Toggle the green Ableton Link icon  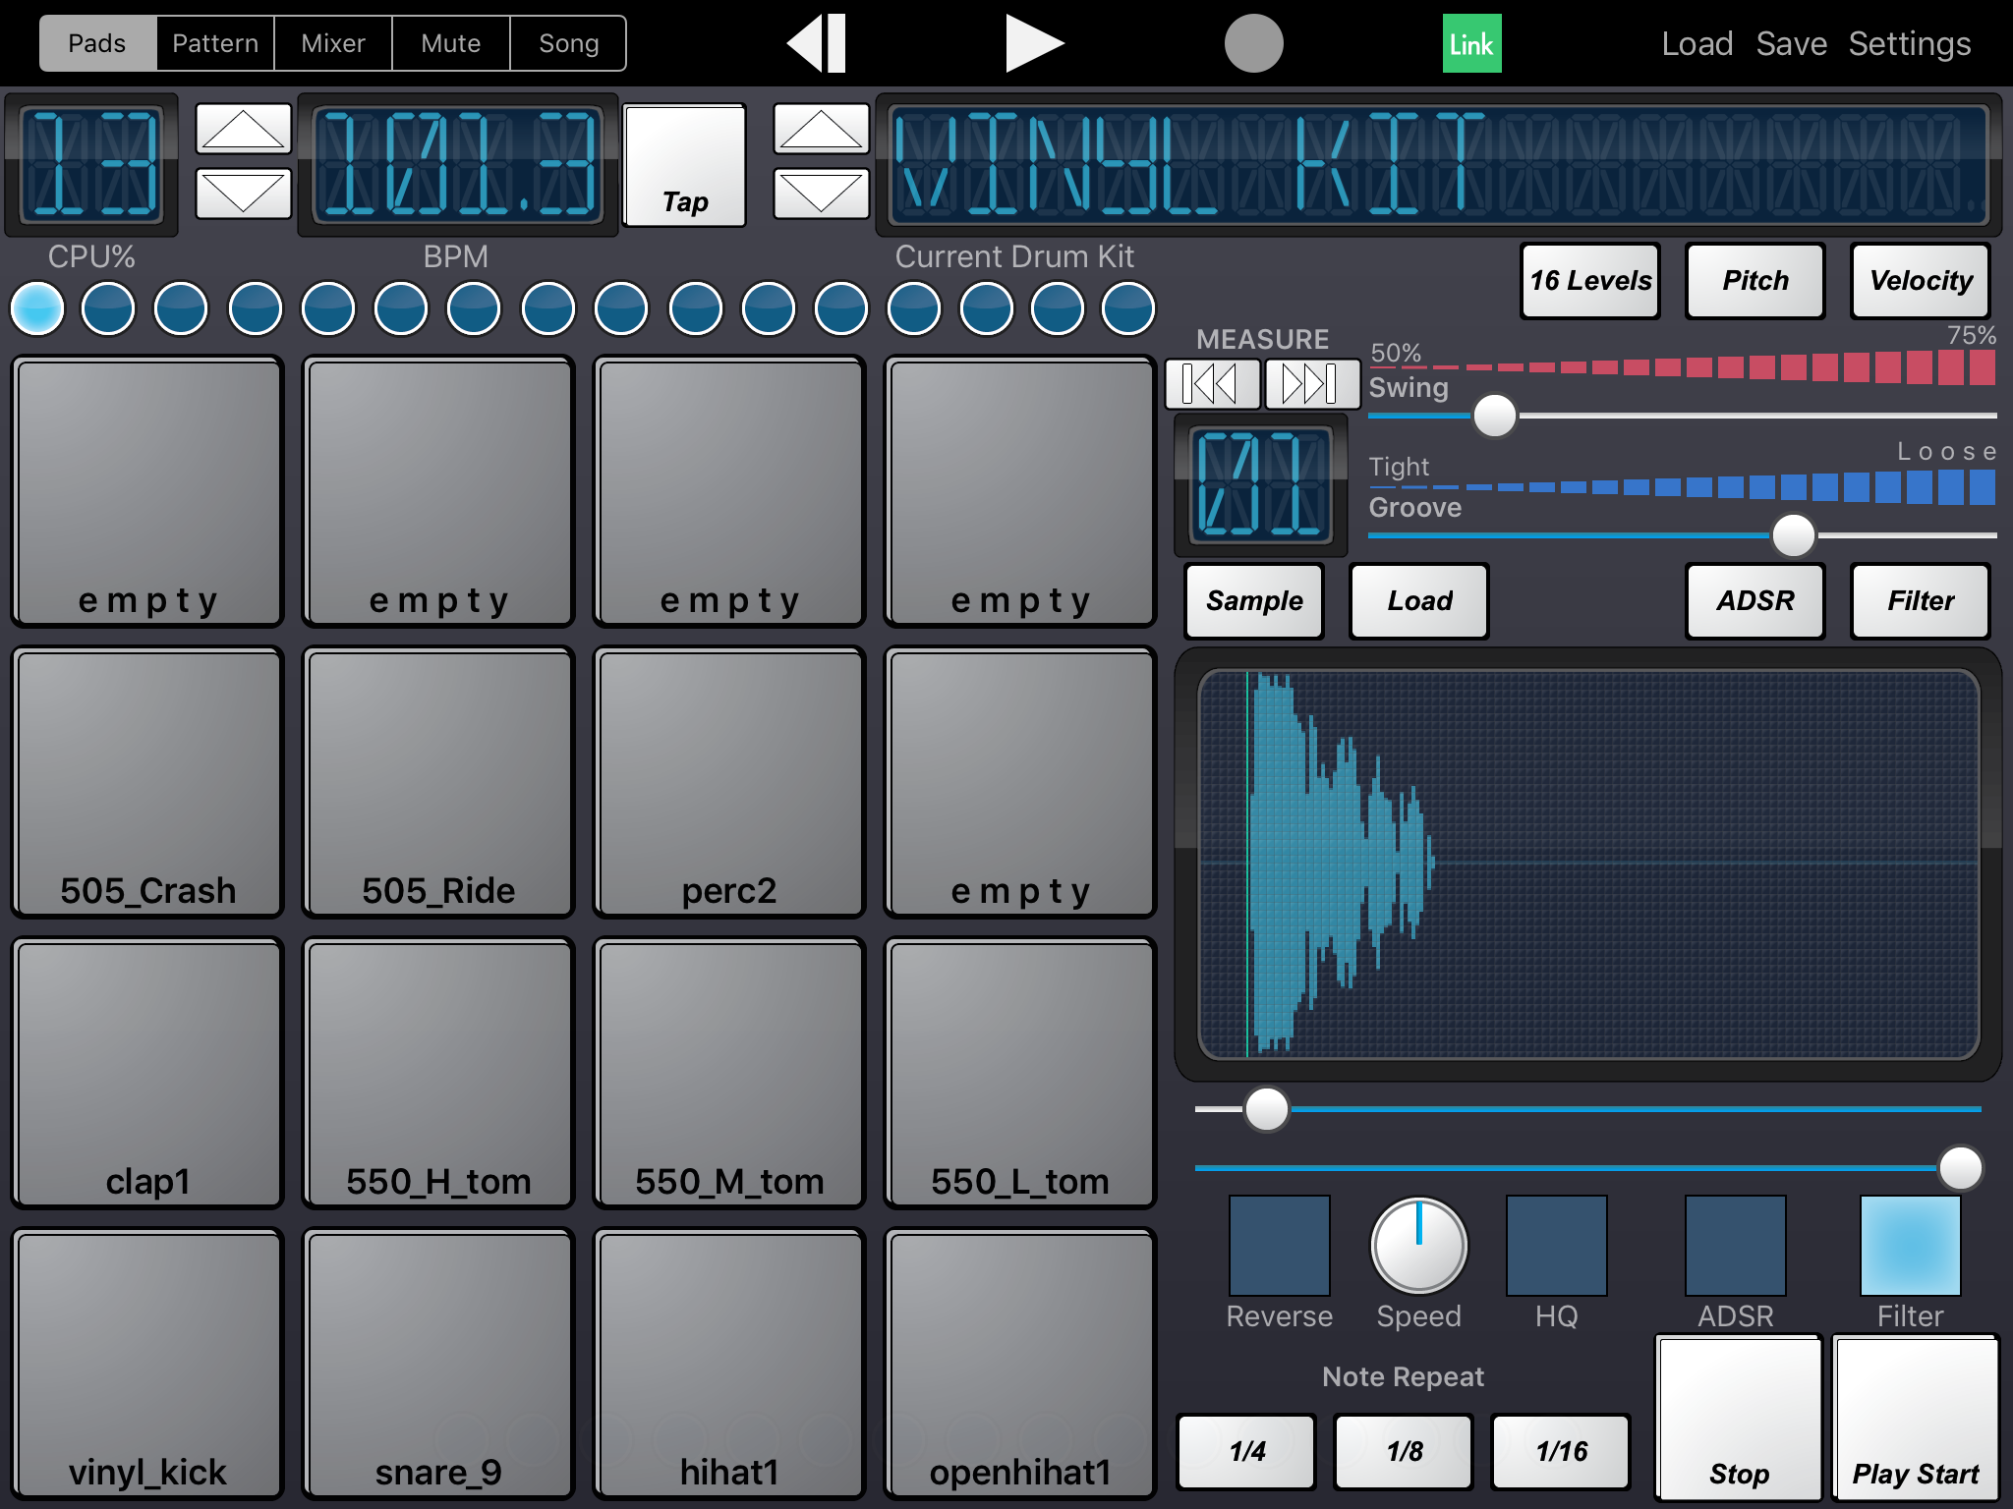1470,43
